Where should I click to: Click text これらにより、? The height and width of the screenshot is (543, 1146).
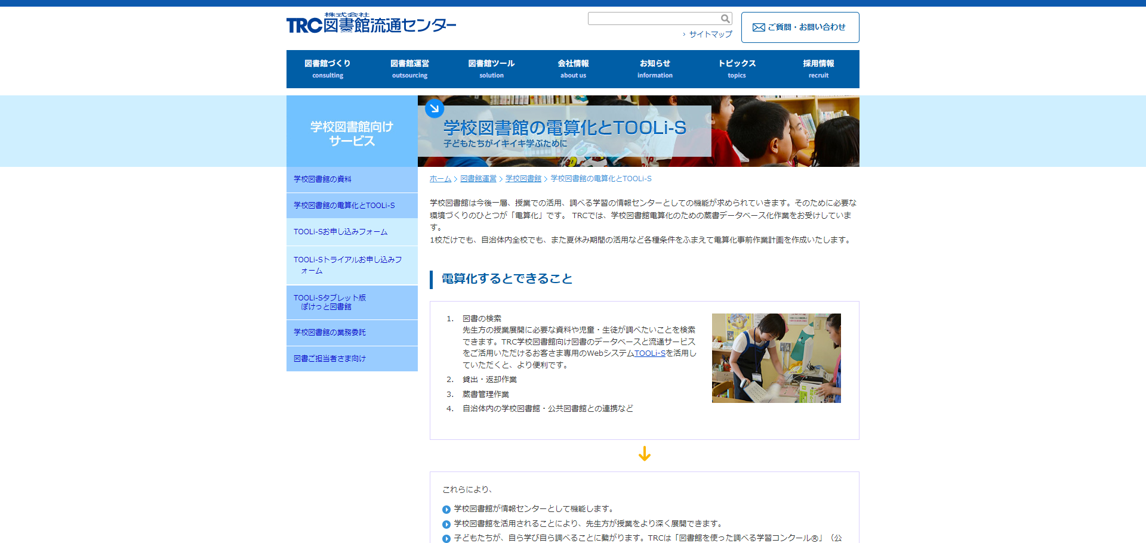pos(467,490)
